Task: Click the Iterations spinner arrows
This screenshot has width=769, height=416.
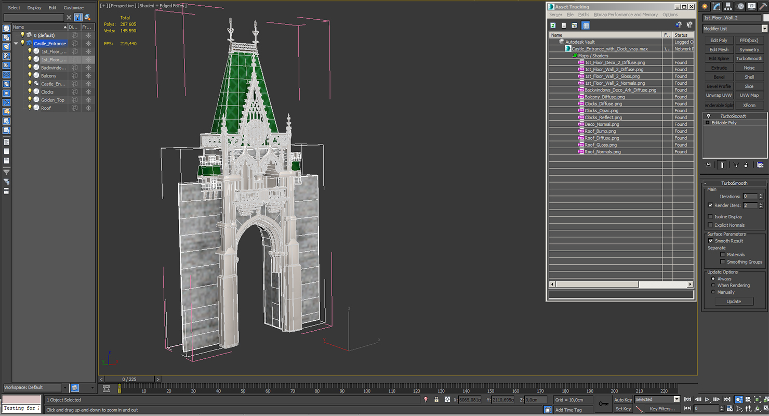Action: coord(761,197)
